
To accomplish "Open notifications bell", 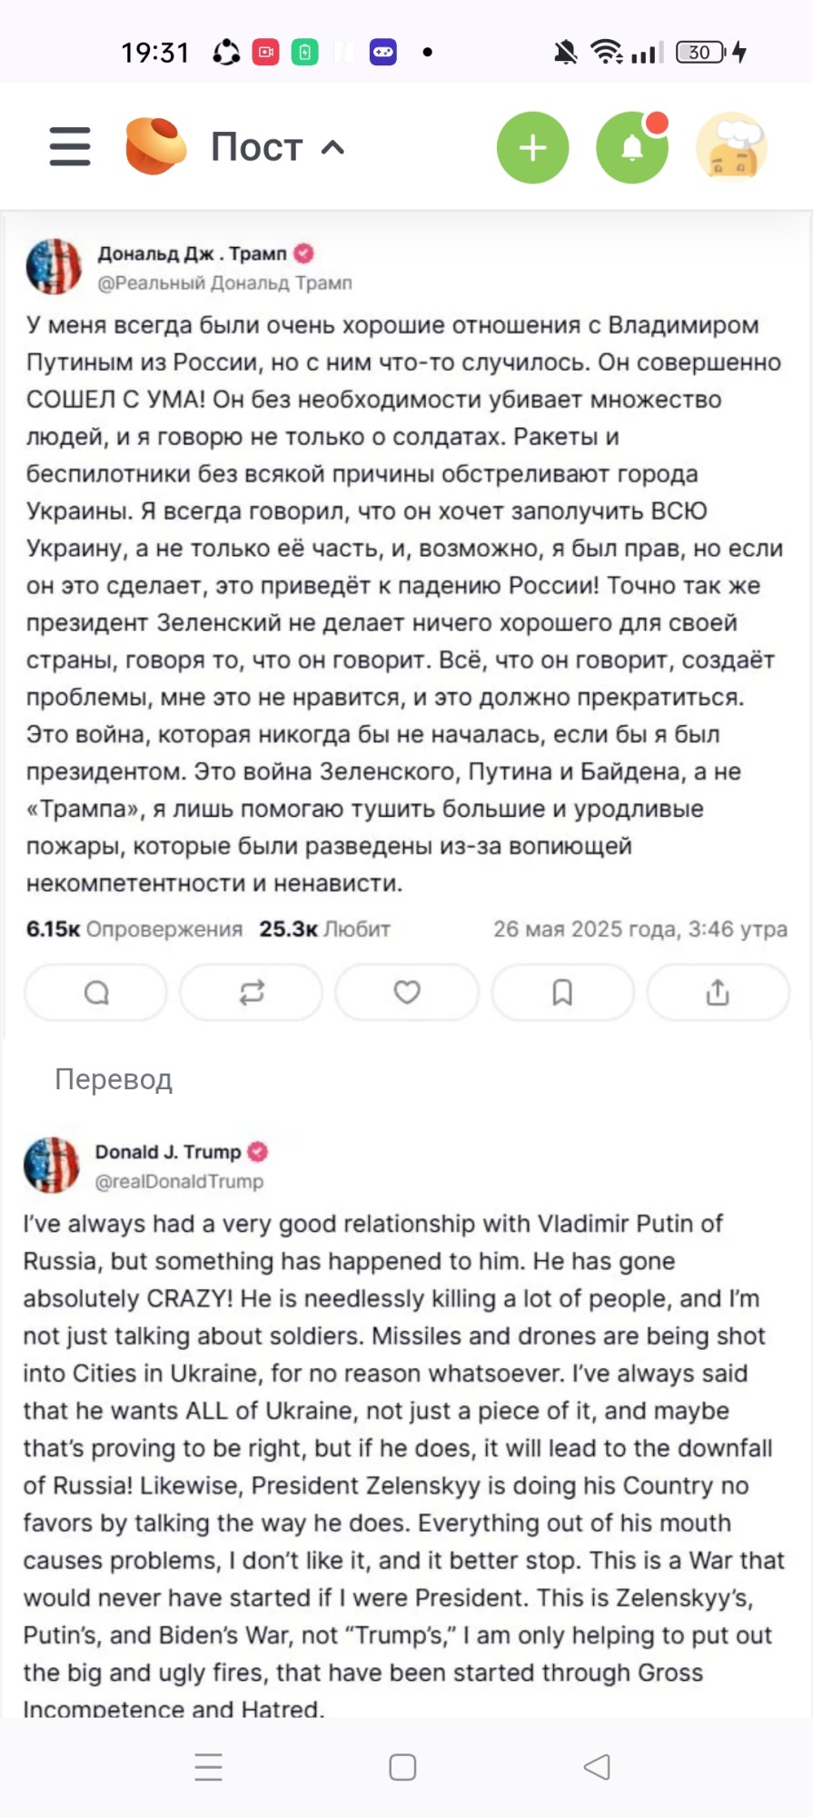I will pos(632,148).
